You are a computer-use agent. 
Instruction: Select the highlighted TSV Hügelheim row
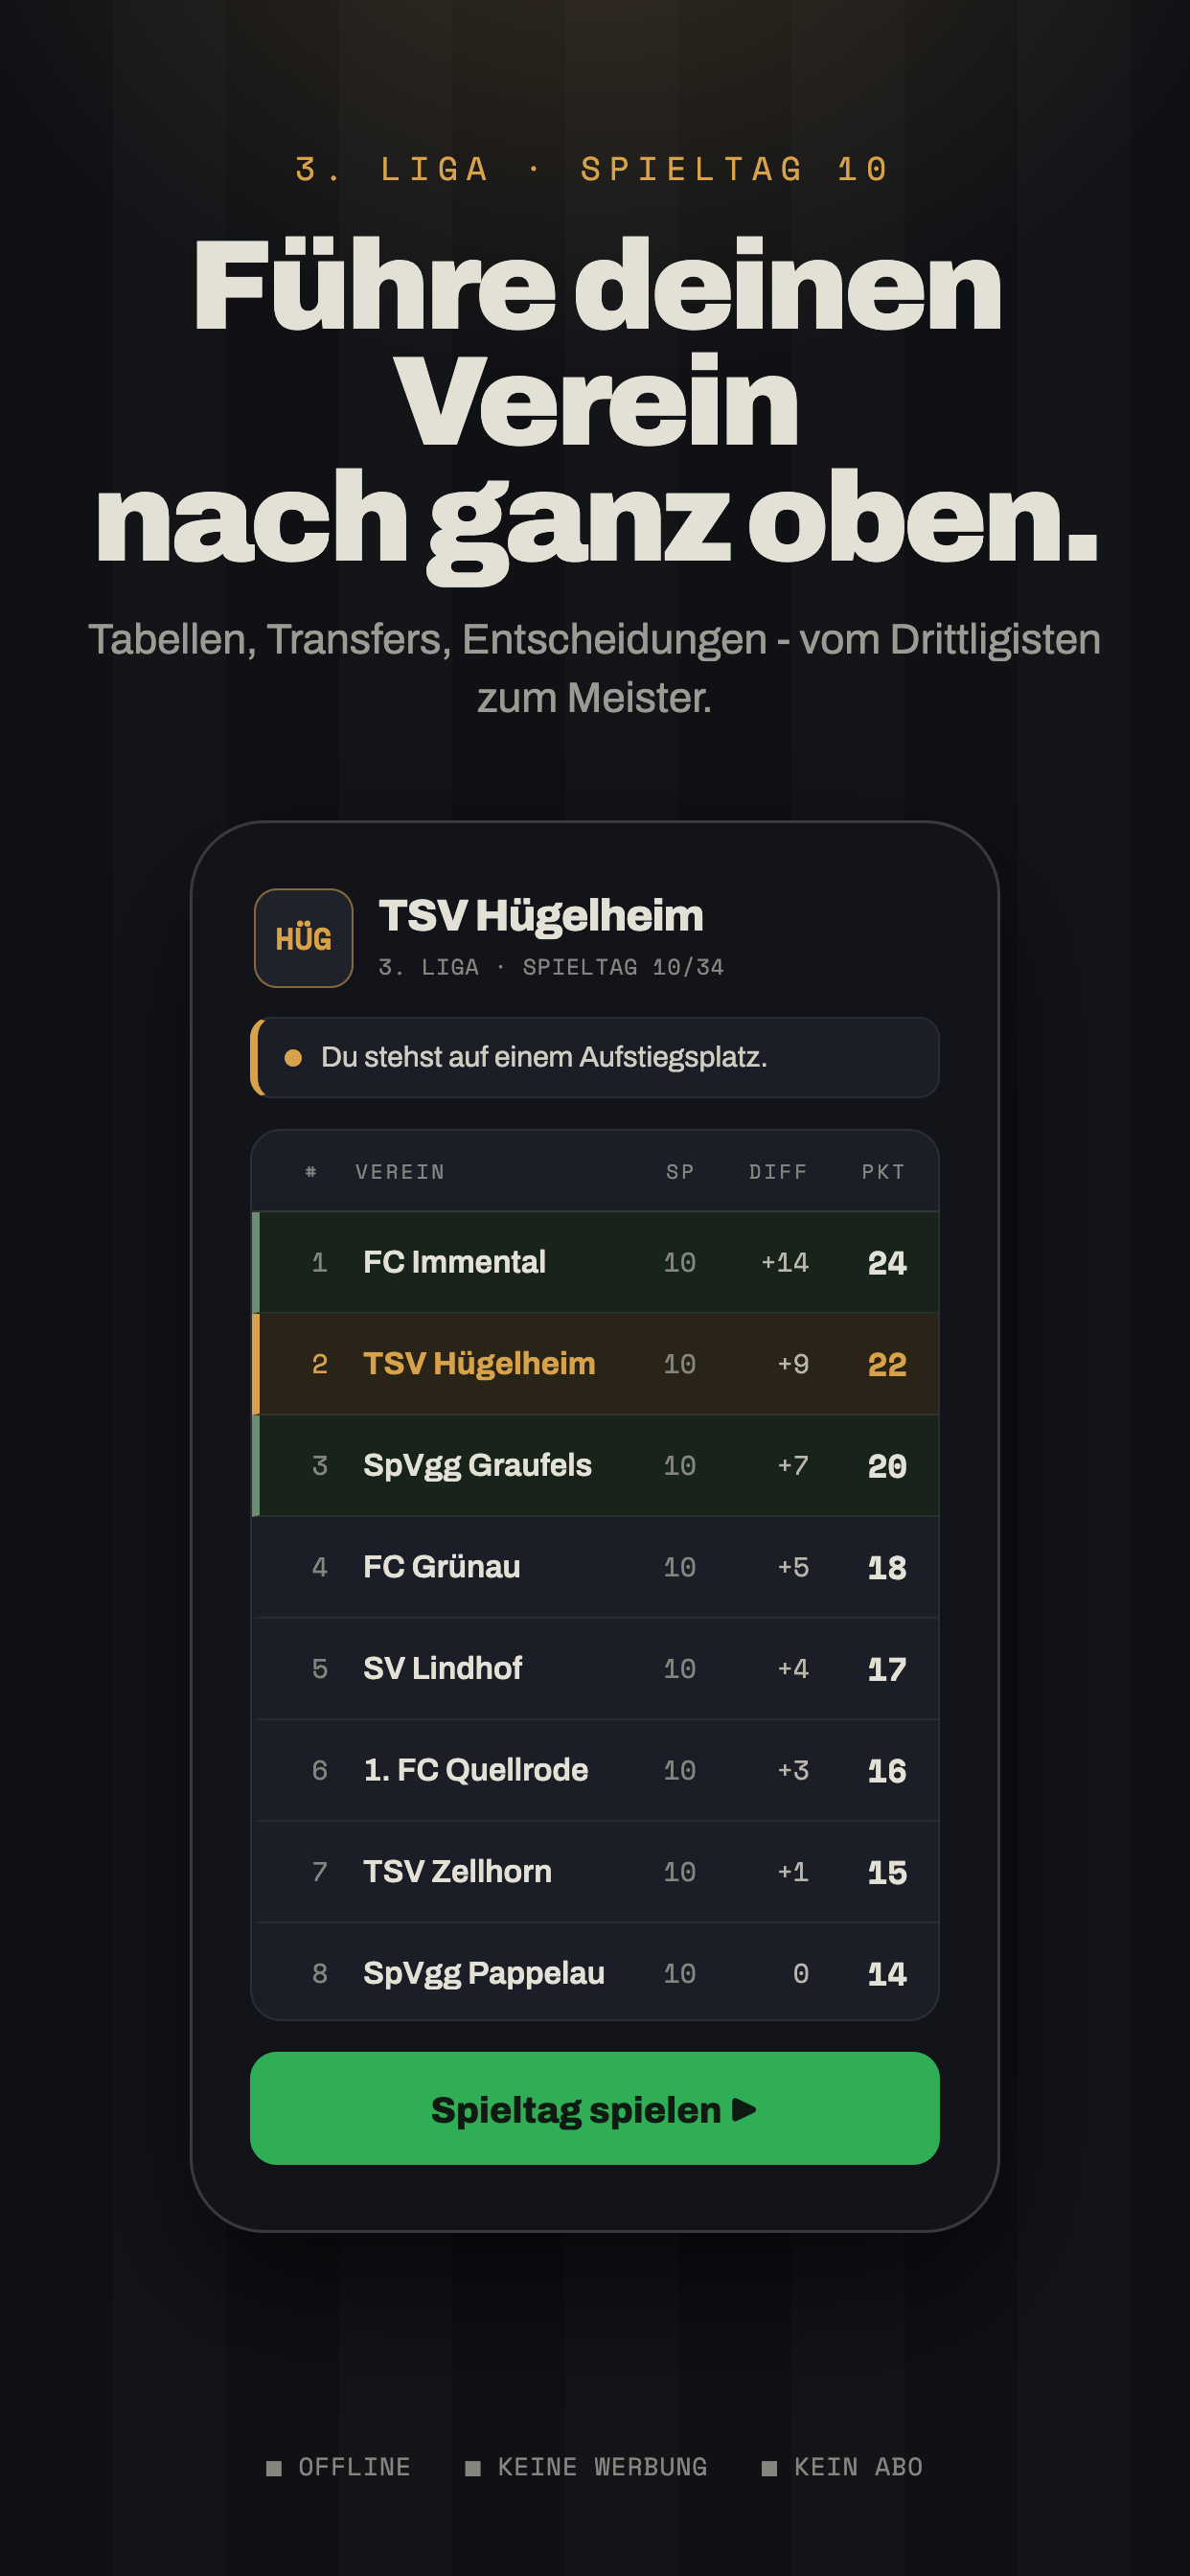(594, 1364)
